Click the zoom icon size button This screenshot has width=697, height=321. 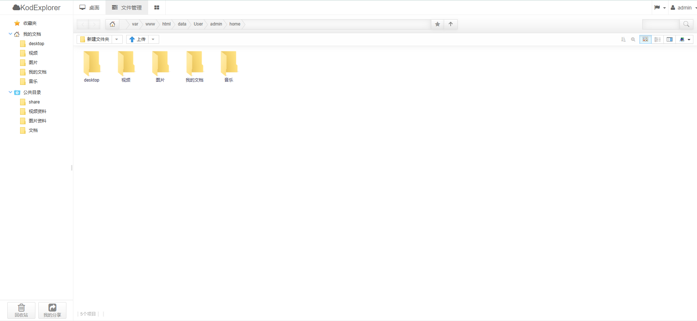[633, 39]
